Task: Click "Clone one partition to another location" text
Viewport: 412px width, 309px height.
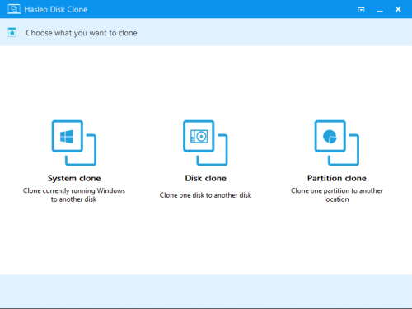Action: [337, 194]
